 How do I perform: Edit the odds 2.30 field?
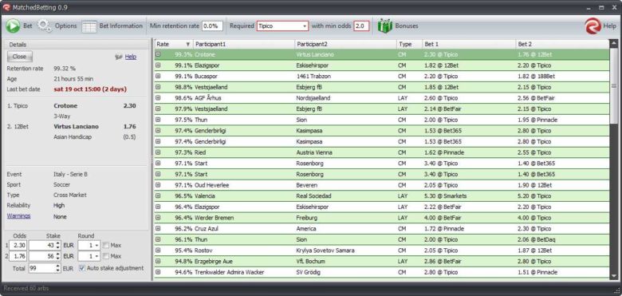click(18, 245)
